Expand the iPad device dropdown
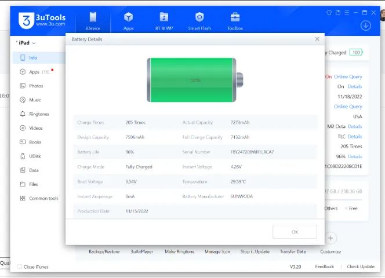Viewport: 385px width, 278px height. point(26,43)
